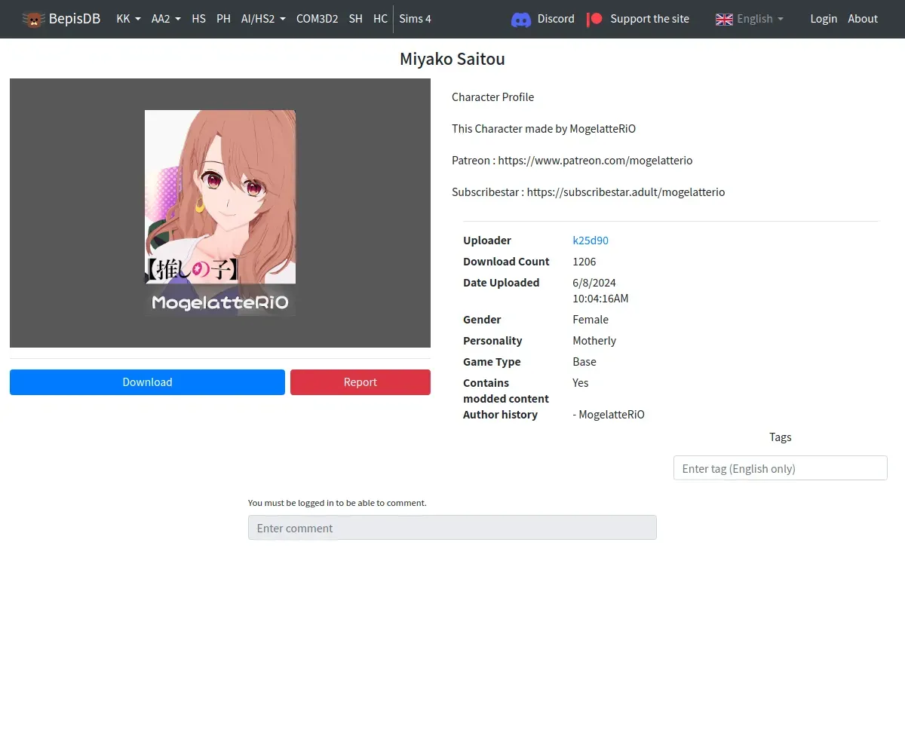Screen dimensions: 905x754
Task: Go to Sims 4 section
Action: 415,19
